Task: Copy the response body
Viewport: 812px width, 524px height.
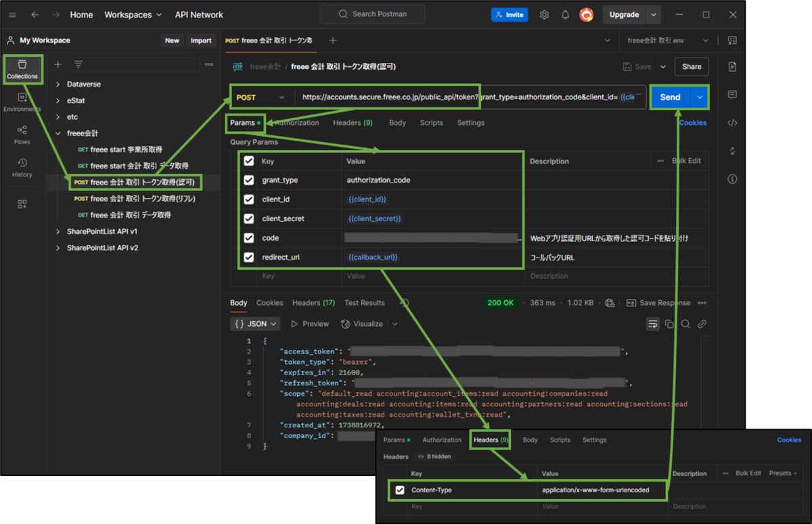Action: point(669,324)
